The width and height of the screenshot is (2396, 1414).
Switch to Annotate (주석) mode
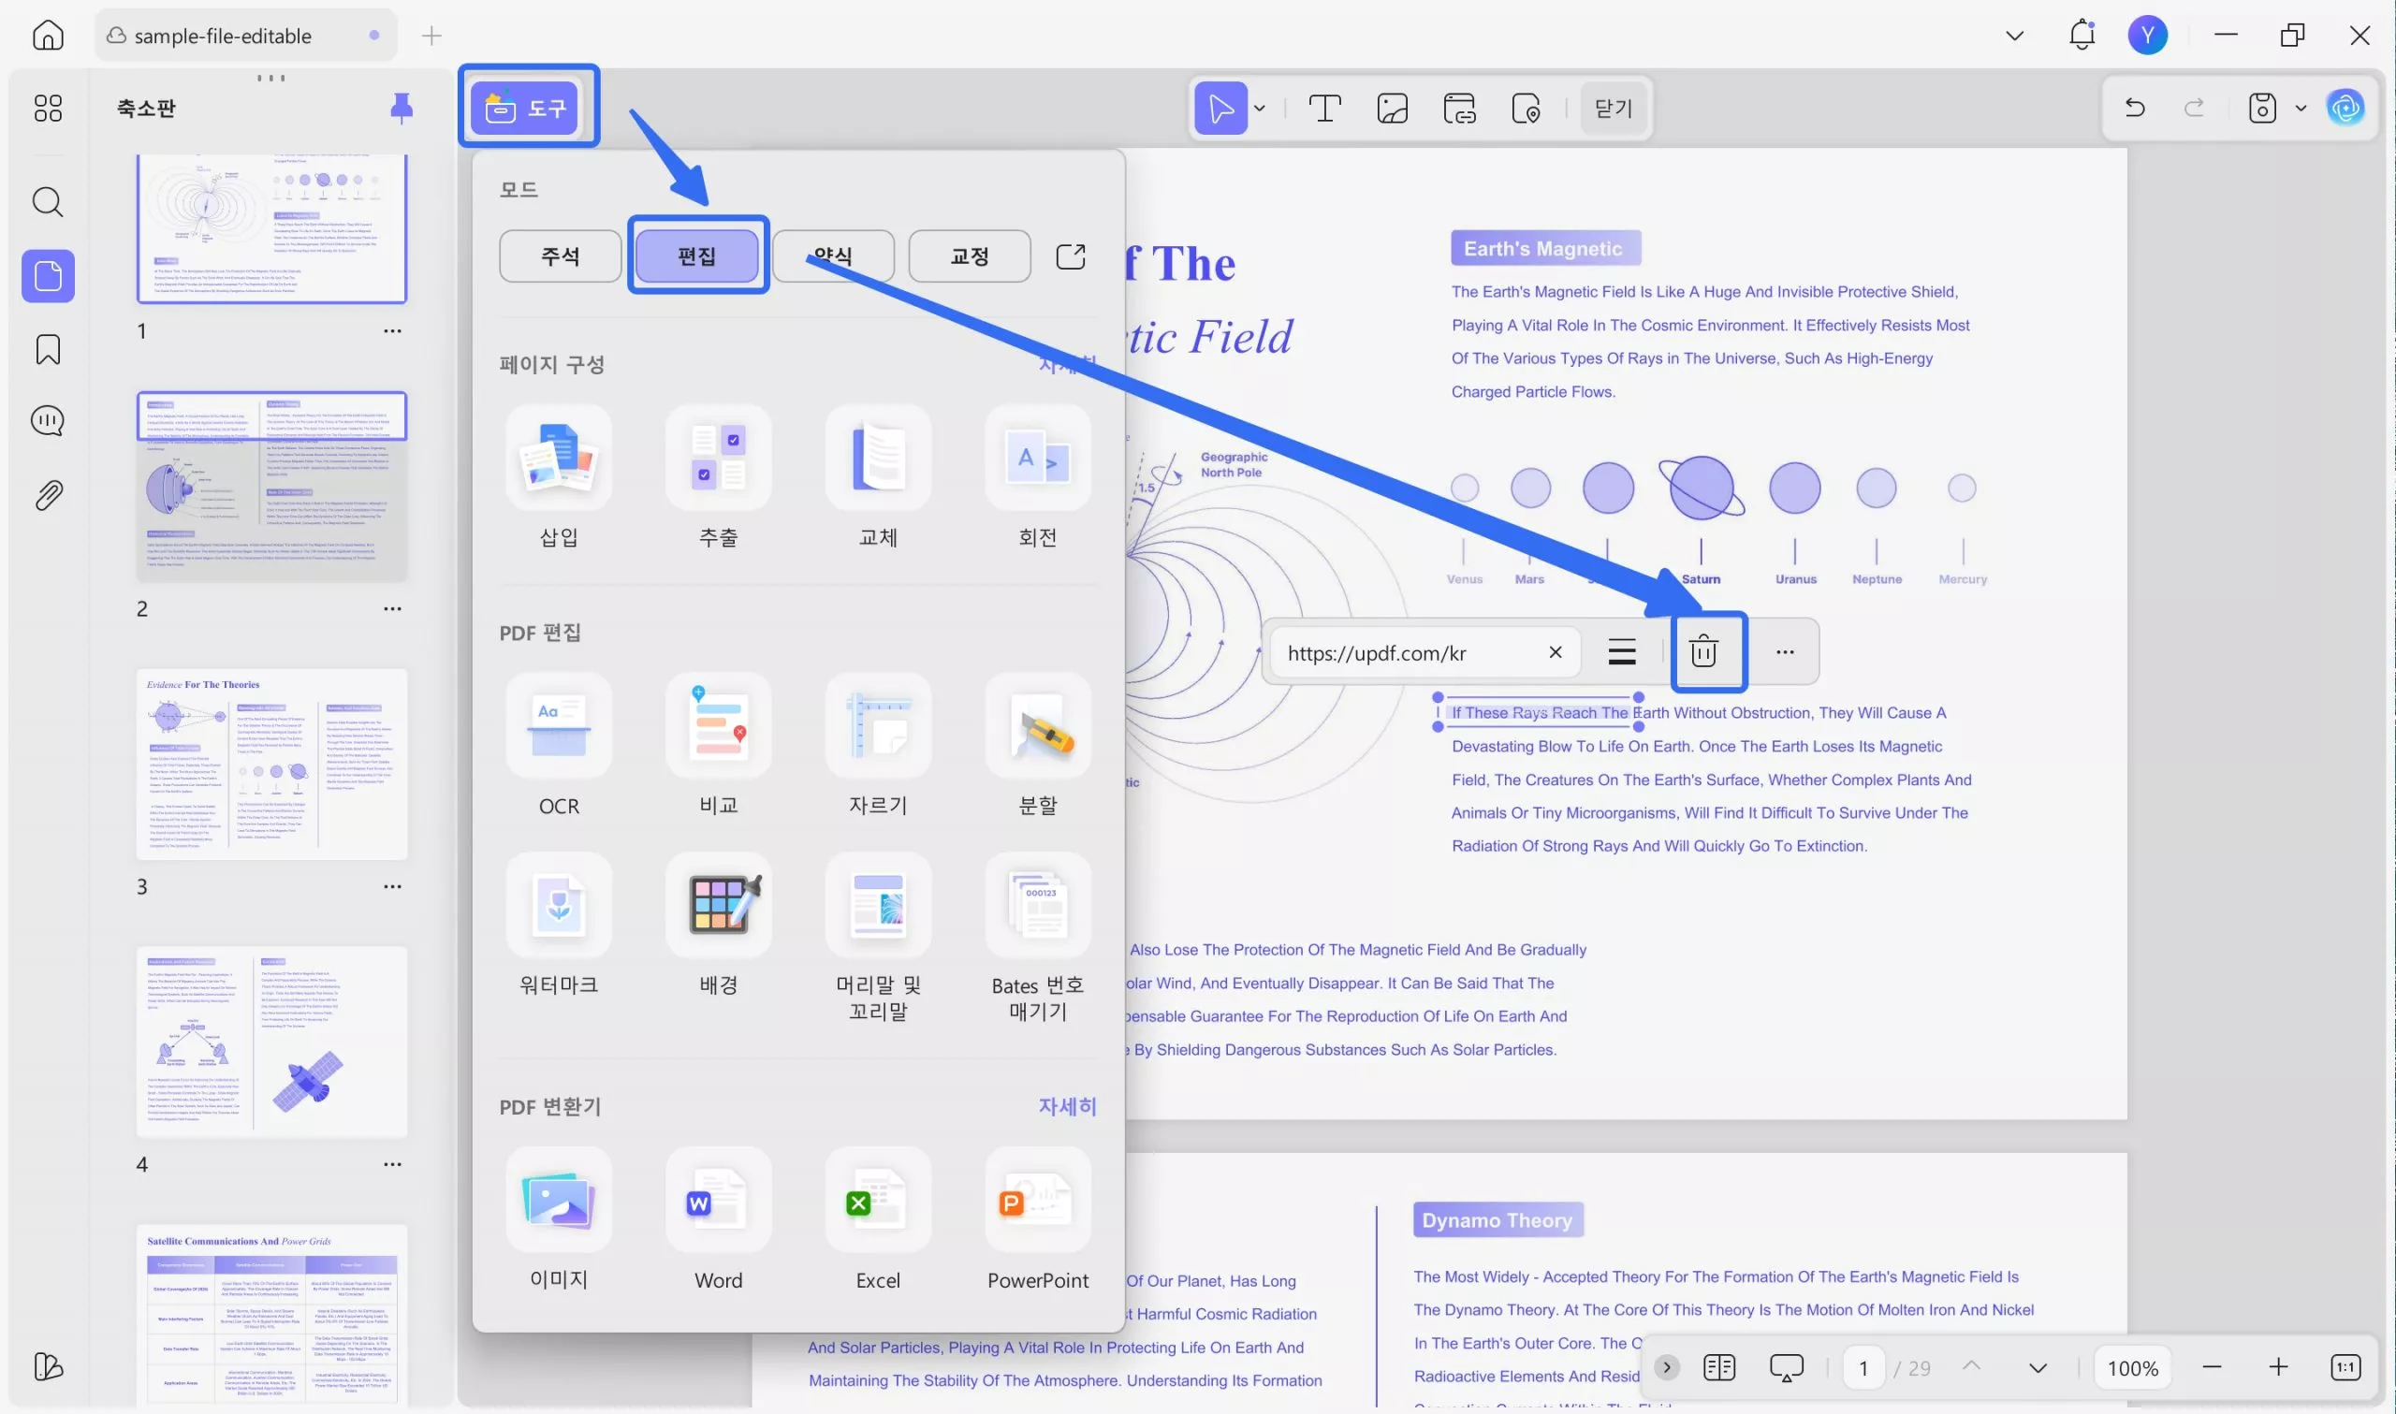point(561,256)
